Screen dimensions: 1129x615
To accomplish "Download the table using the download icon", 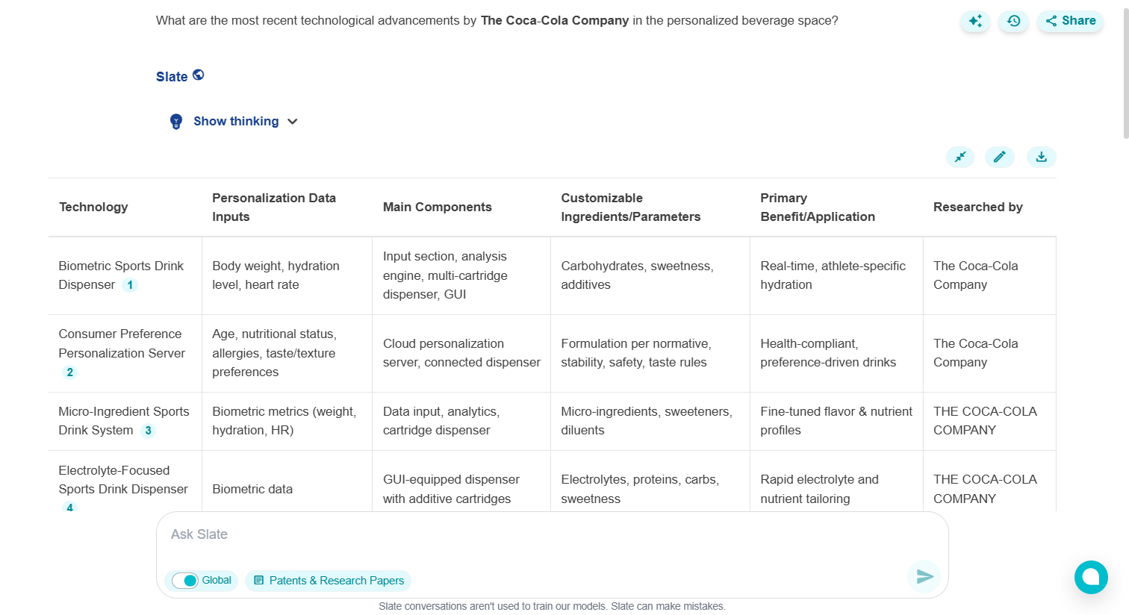I will click(x=1041, y=157).
